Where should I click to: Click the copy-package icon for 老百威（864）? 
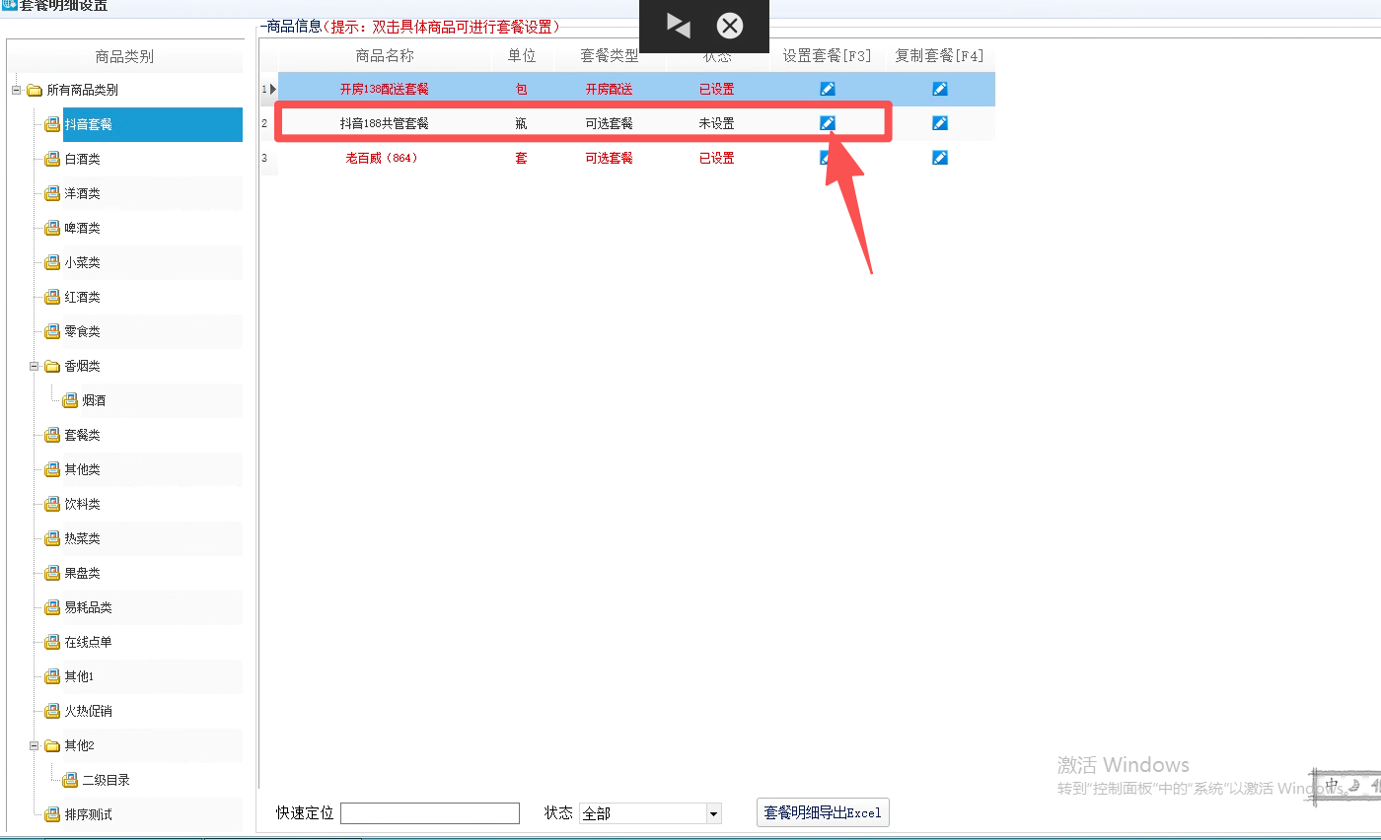point(940,158)
